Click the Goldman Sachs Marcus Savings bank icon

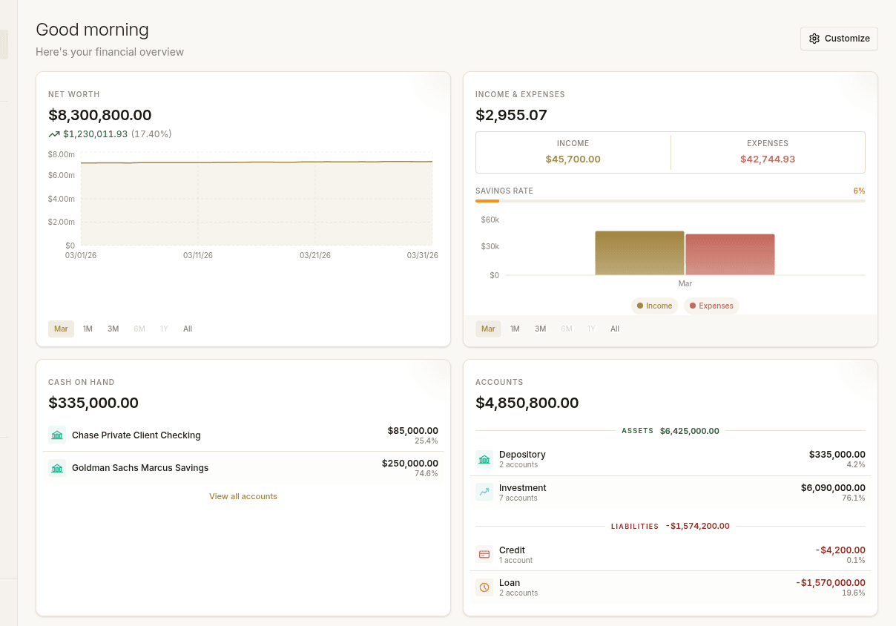57,468
